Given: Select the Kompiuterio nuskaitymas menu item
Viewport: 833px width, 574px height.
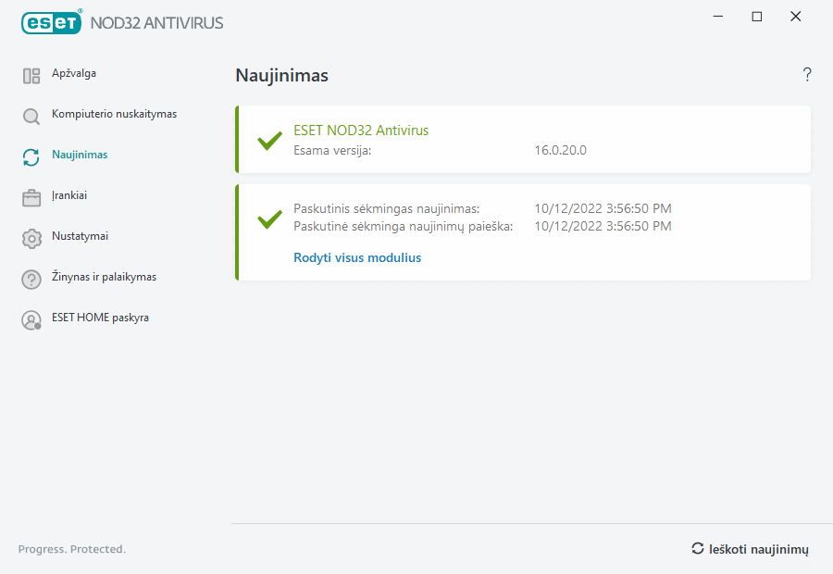Looking at the screenshot, I should coord(114,114).
